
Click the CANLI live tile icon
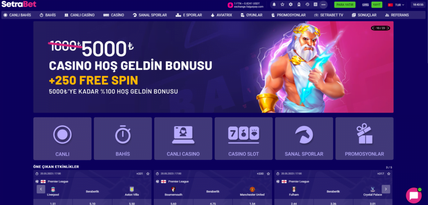[x=62, y=134]
